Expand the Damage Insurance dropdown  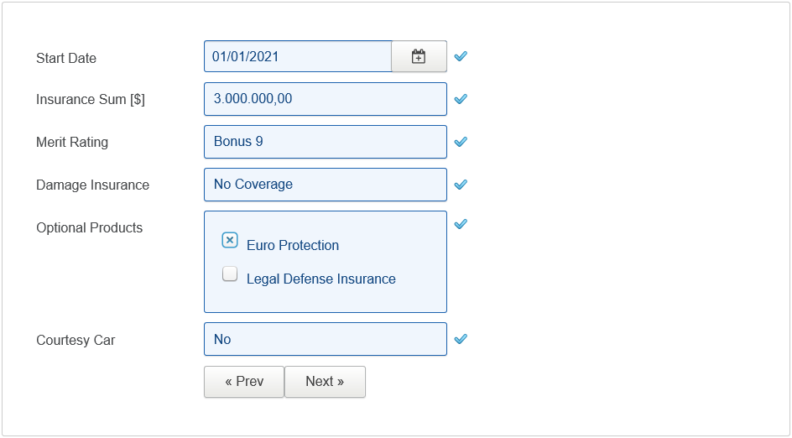[x=325, y=185]
